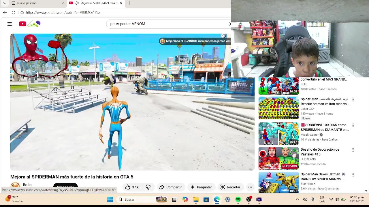Open the Misaki Gamer channel name
Viewport: 369px width, 207px height.
(310, 135)
